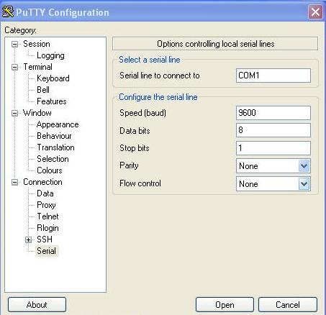Open the Flow control dropdown arrow
The width and height of the screenshot is (326, 315).
point(304,184)
